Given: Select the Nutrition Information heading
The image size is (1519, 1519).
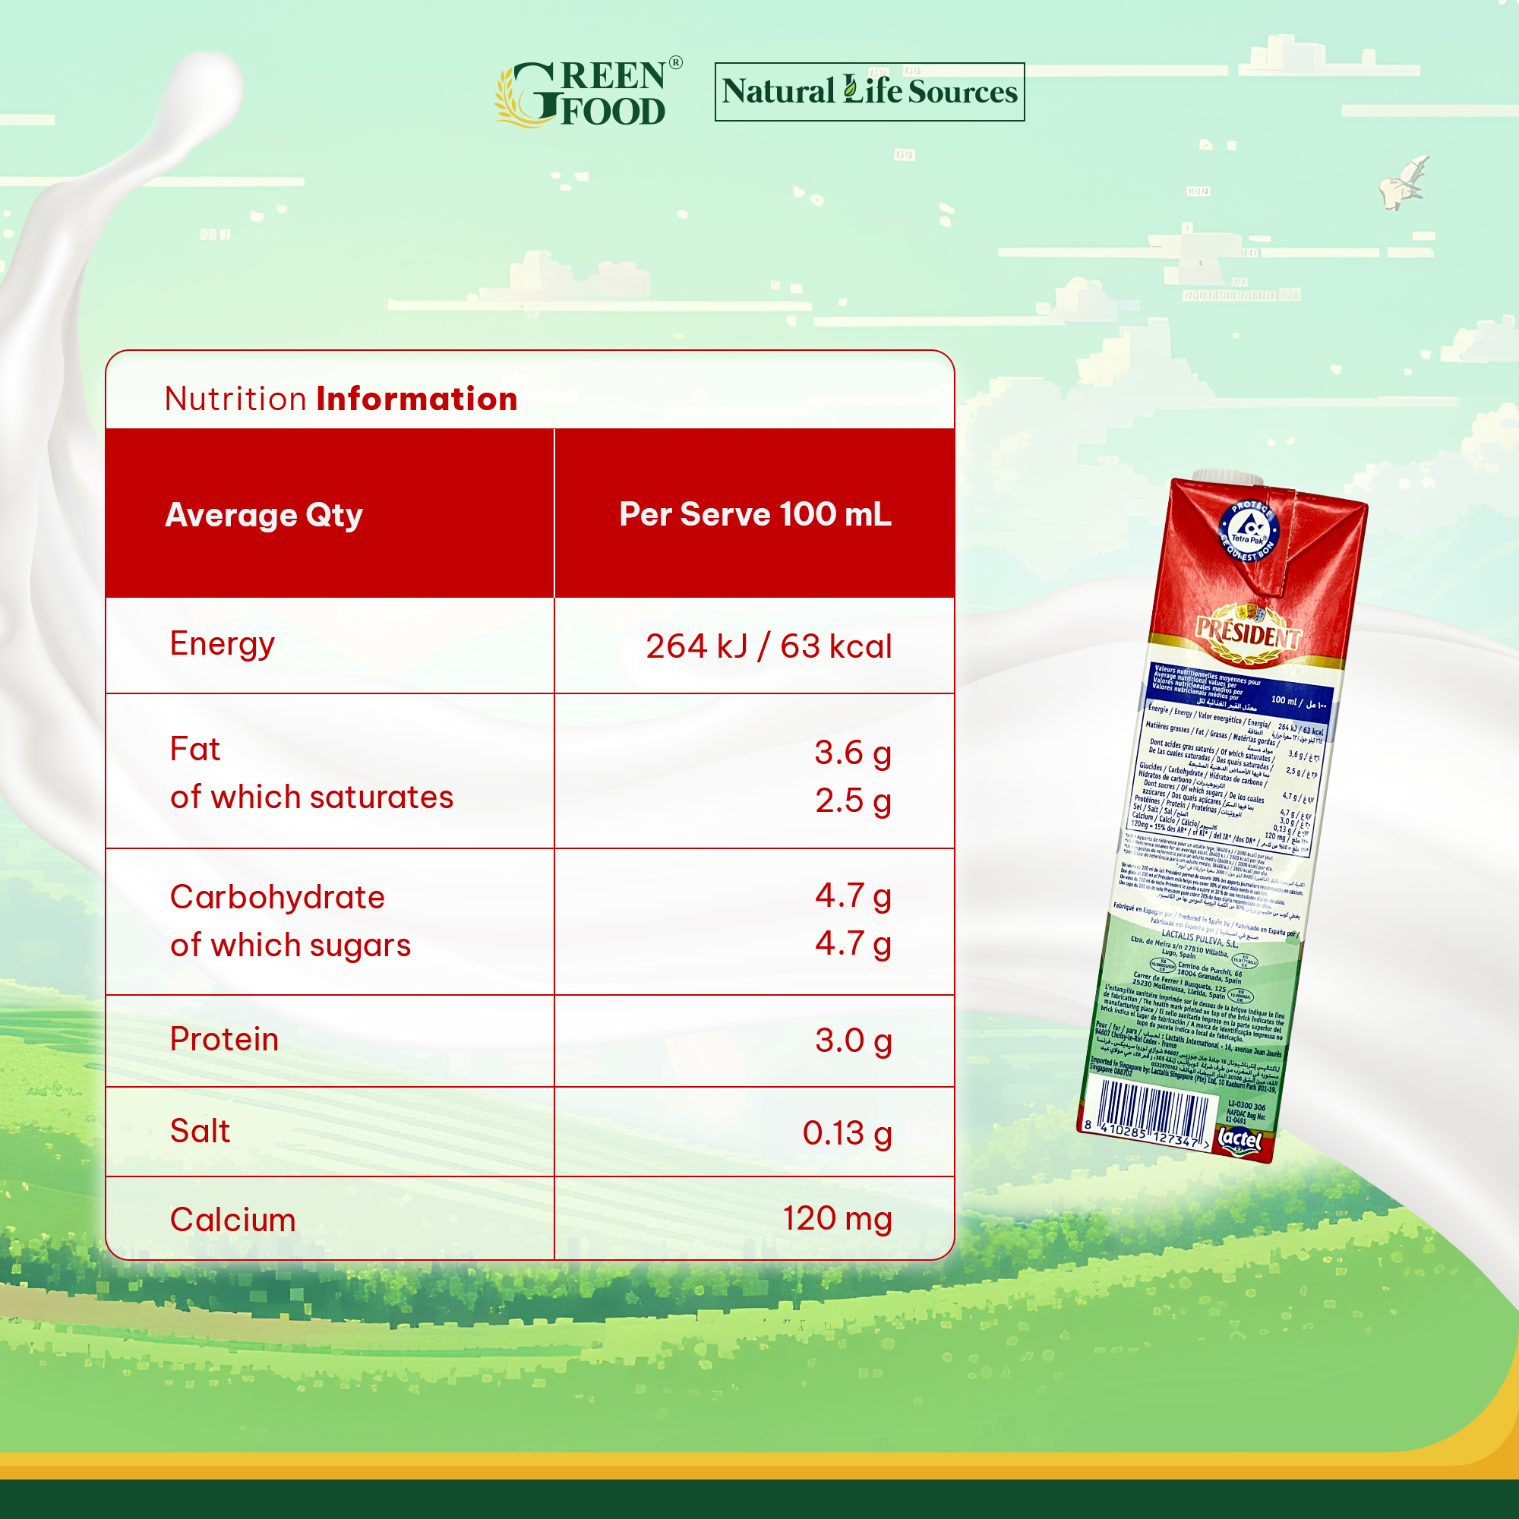Looking at the screenshot, I should [340, 399].
